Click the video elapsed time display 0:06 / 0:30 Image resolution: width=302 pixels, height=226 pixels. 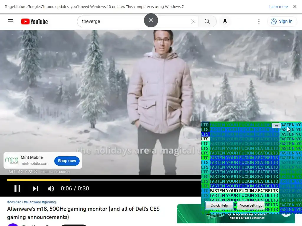click(x=75, y=189)
